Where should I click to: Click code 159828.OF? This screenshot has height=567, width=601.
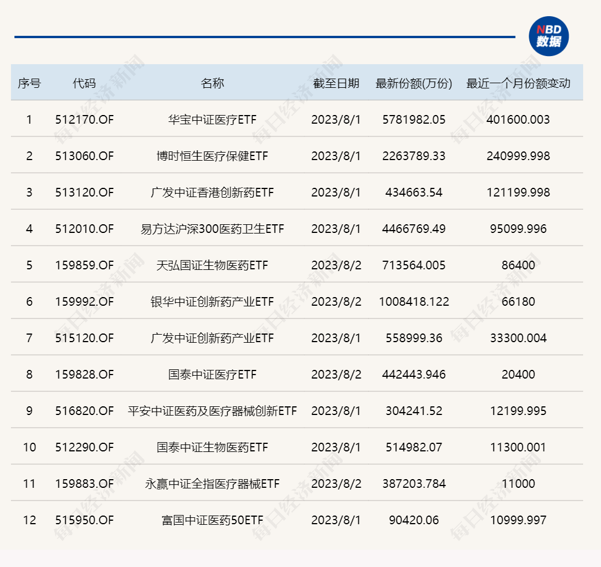click(x=84, y=375)
